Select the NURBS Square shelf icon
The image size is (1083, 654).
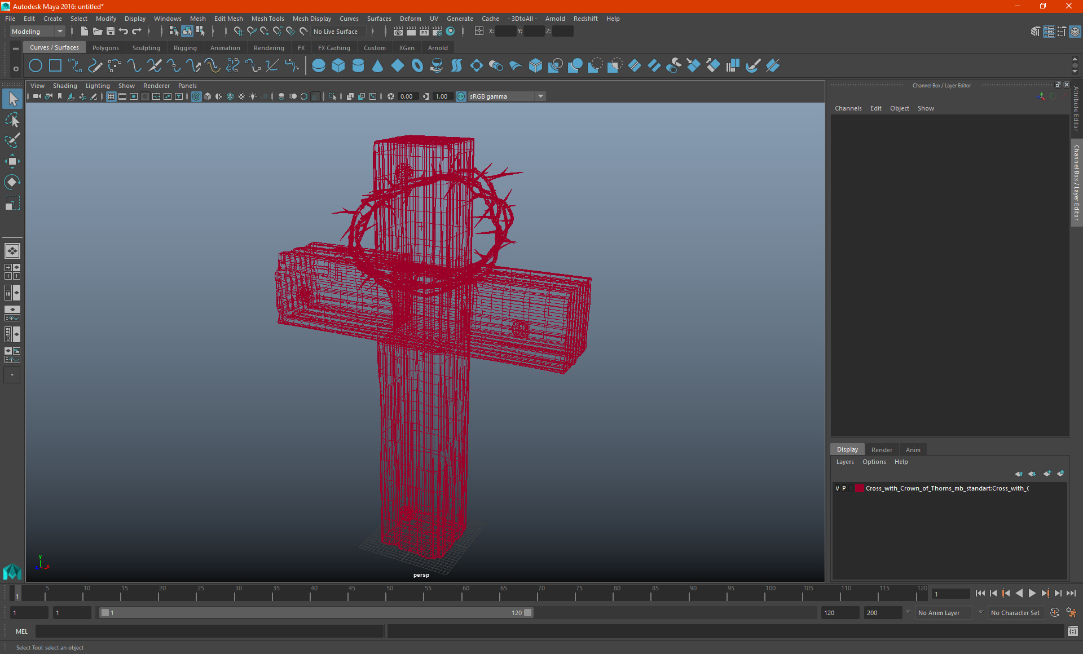pyautogui.click(x=55, y=66)
